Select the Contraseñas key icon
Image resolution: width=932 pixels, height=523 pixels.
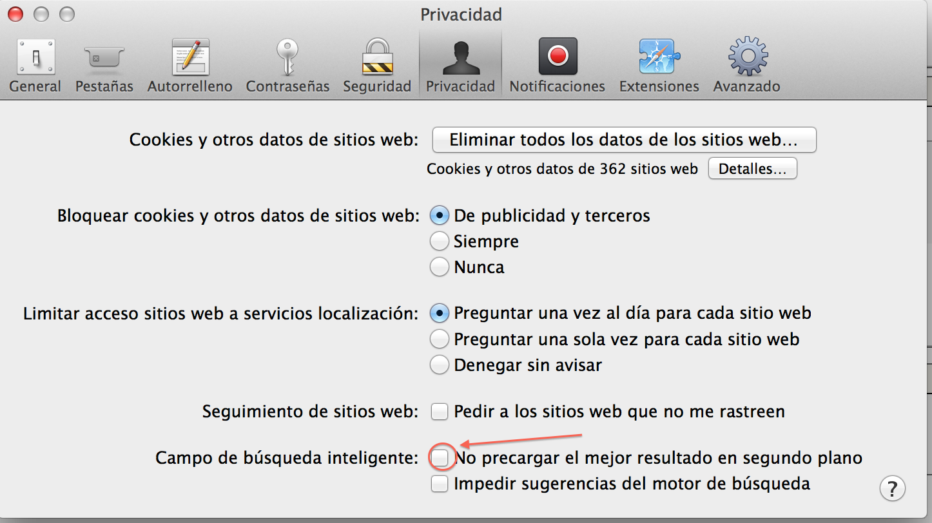(287, 61)
